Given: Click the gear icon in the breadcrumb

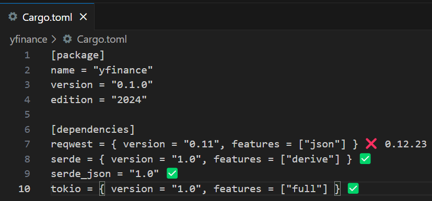Looking at the screenshot, I should point(67,39).
